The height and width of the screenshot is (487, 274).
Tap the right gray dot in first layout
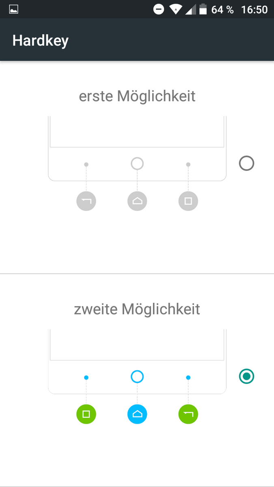click(188, 164)
